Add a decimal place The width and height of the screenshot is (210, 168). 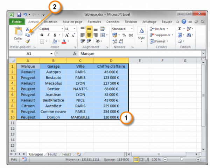tap(115, 41)
